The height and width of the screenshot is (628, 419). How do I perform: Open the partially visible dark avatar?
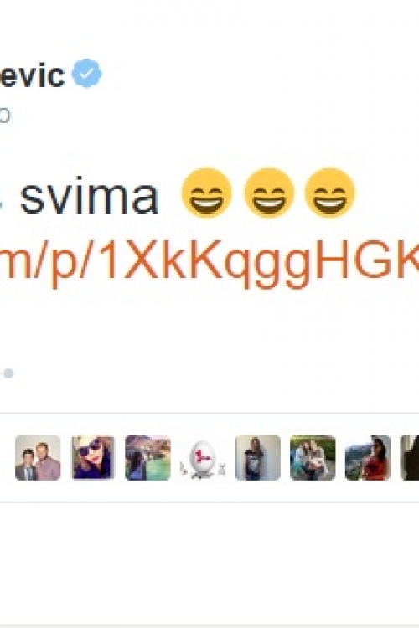(x=410, y=458)
